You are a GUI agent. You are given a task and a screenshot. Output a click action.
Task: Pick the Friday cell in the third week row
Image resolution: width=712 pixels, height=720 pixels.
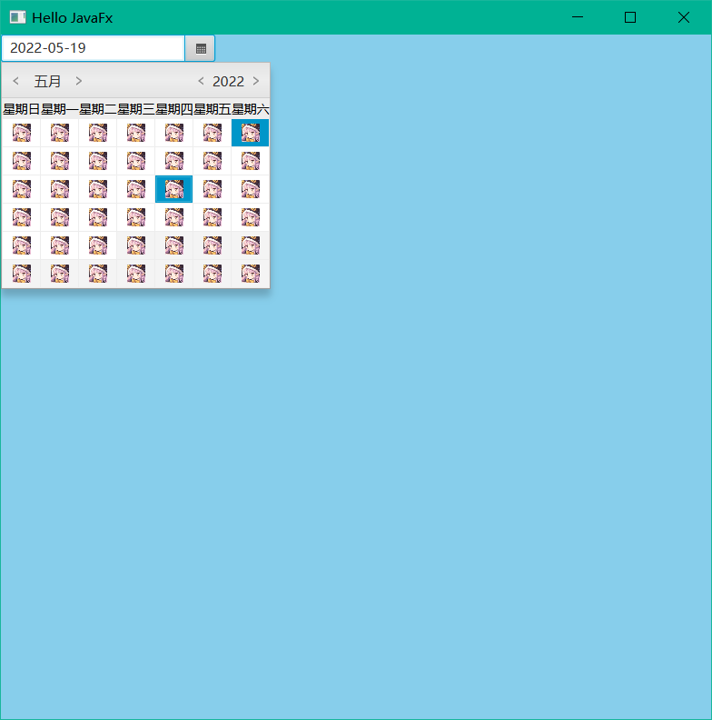[212, 189]
